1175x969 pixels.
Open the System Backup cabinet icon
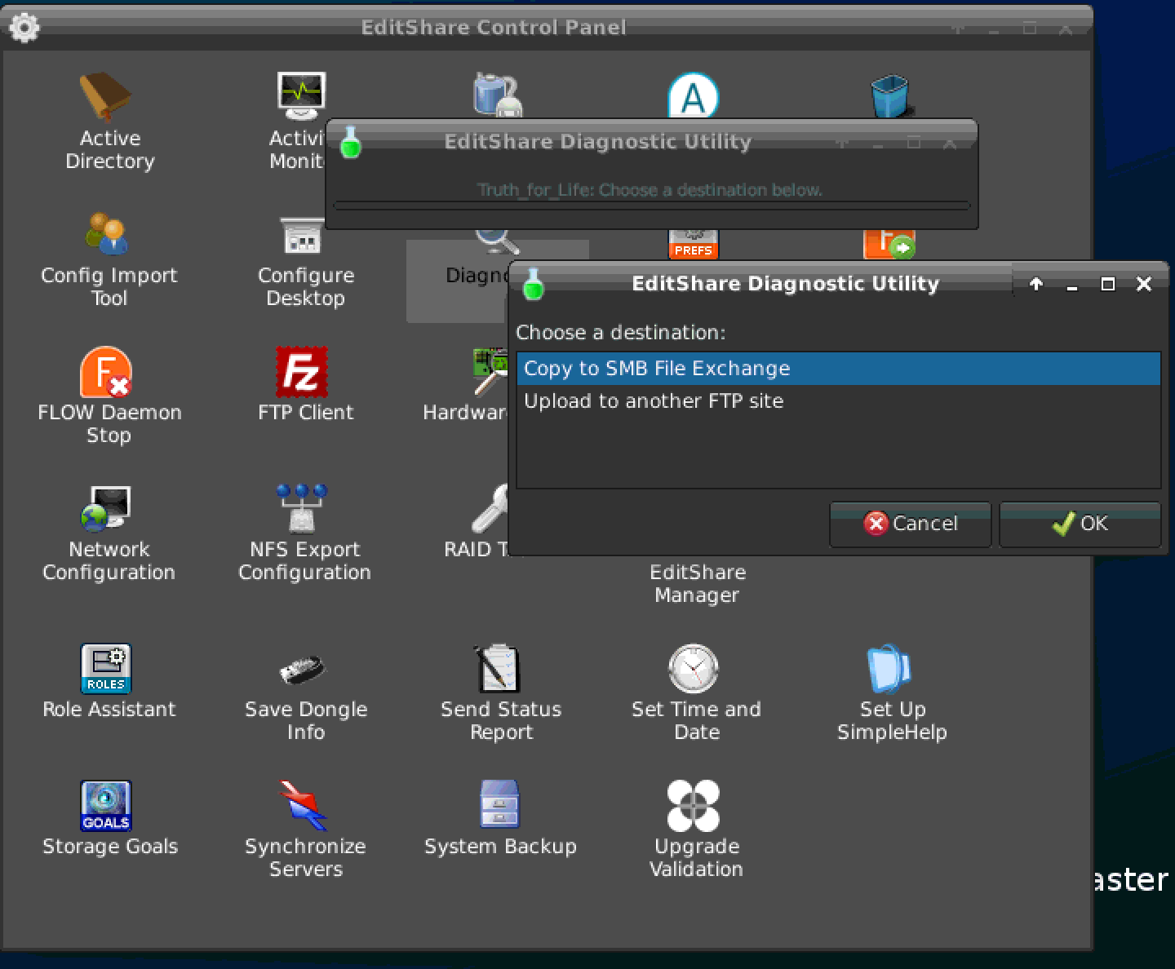pos(499,804)
